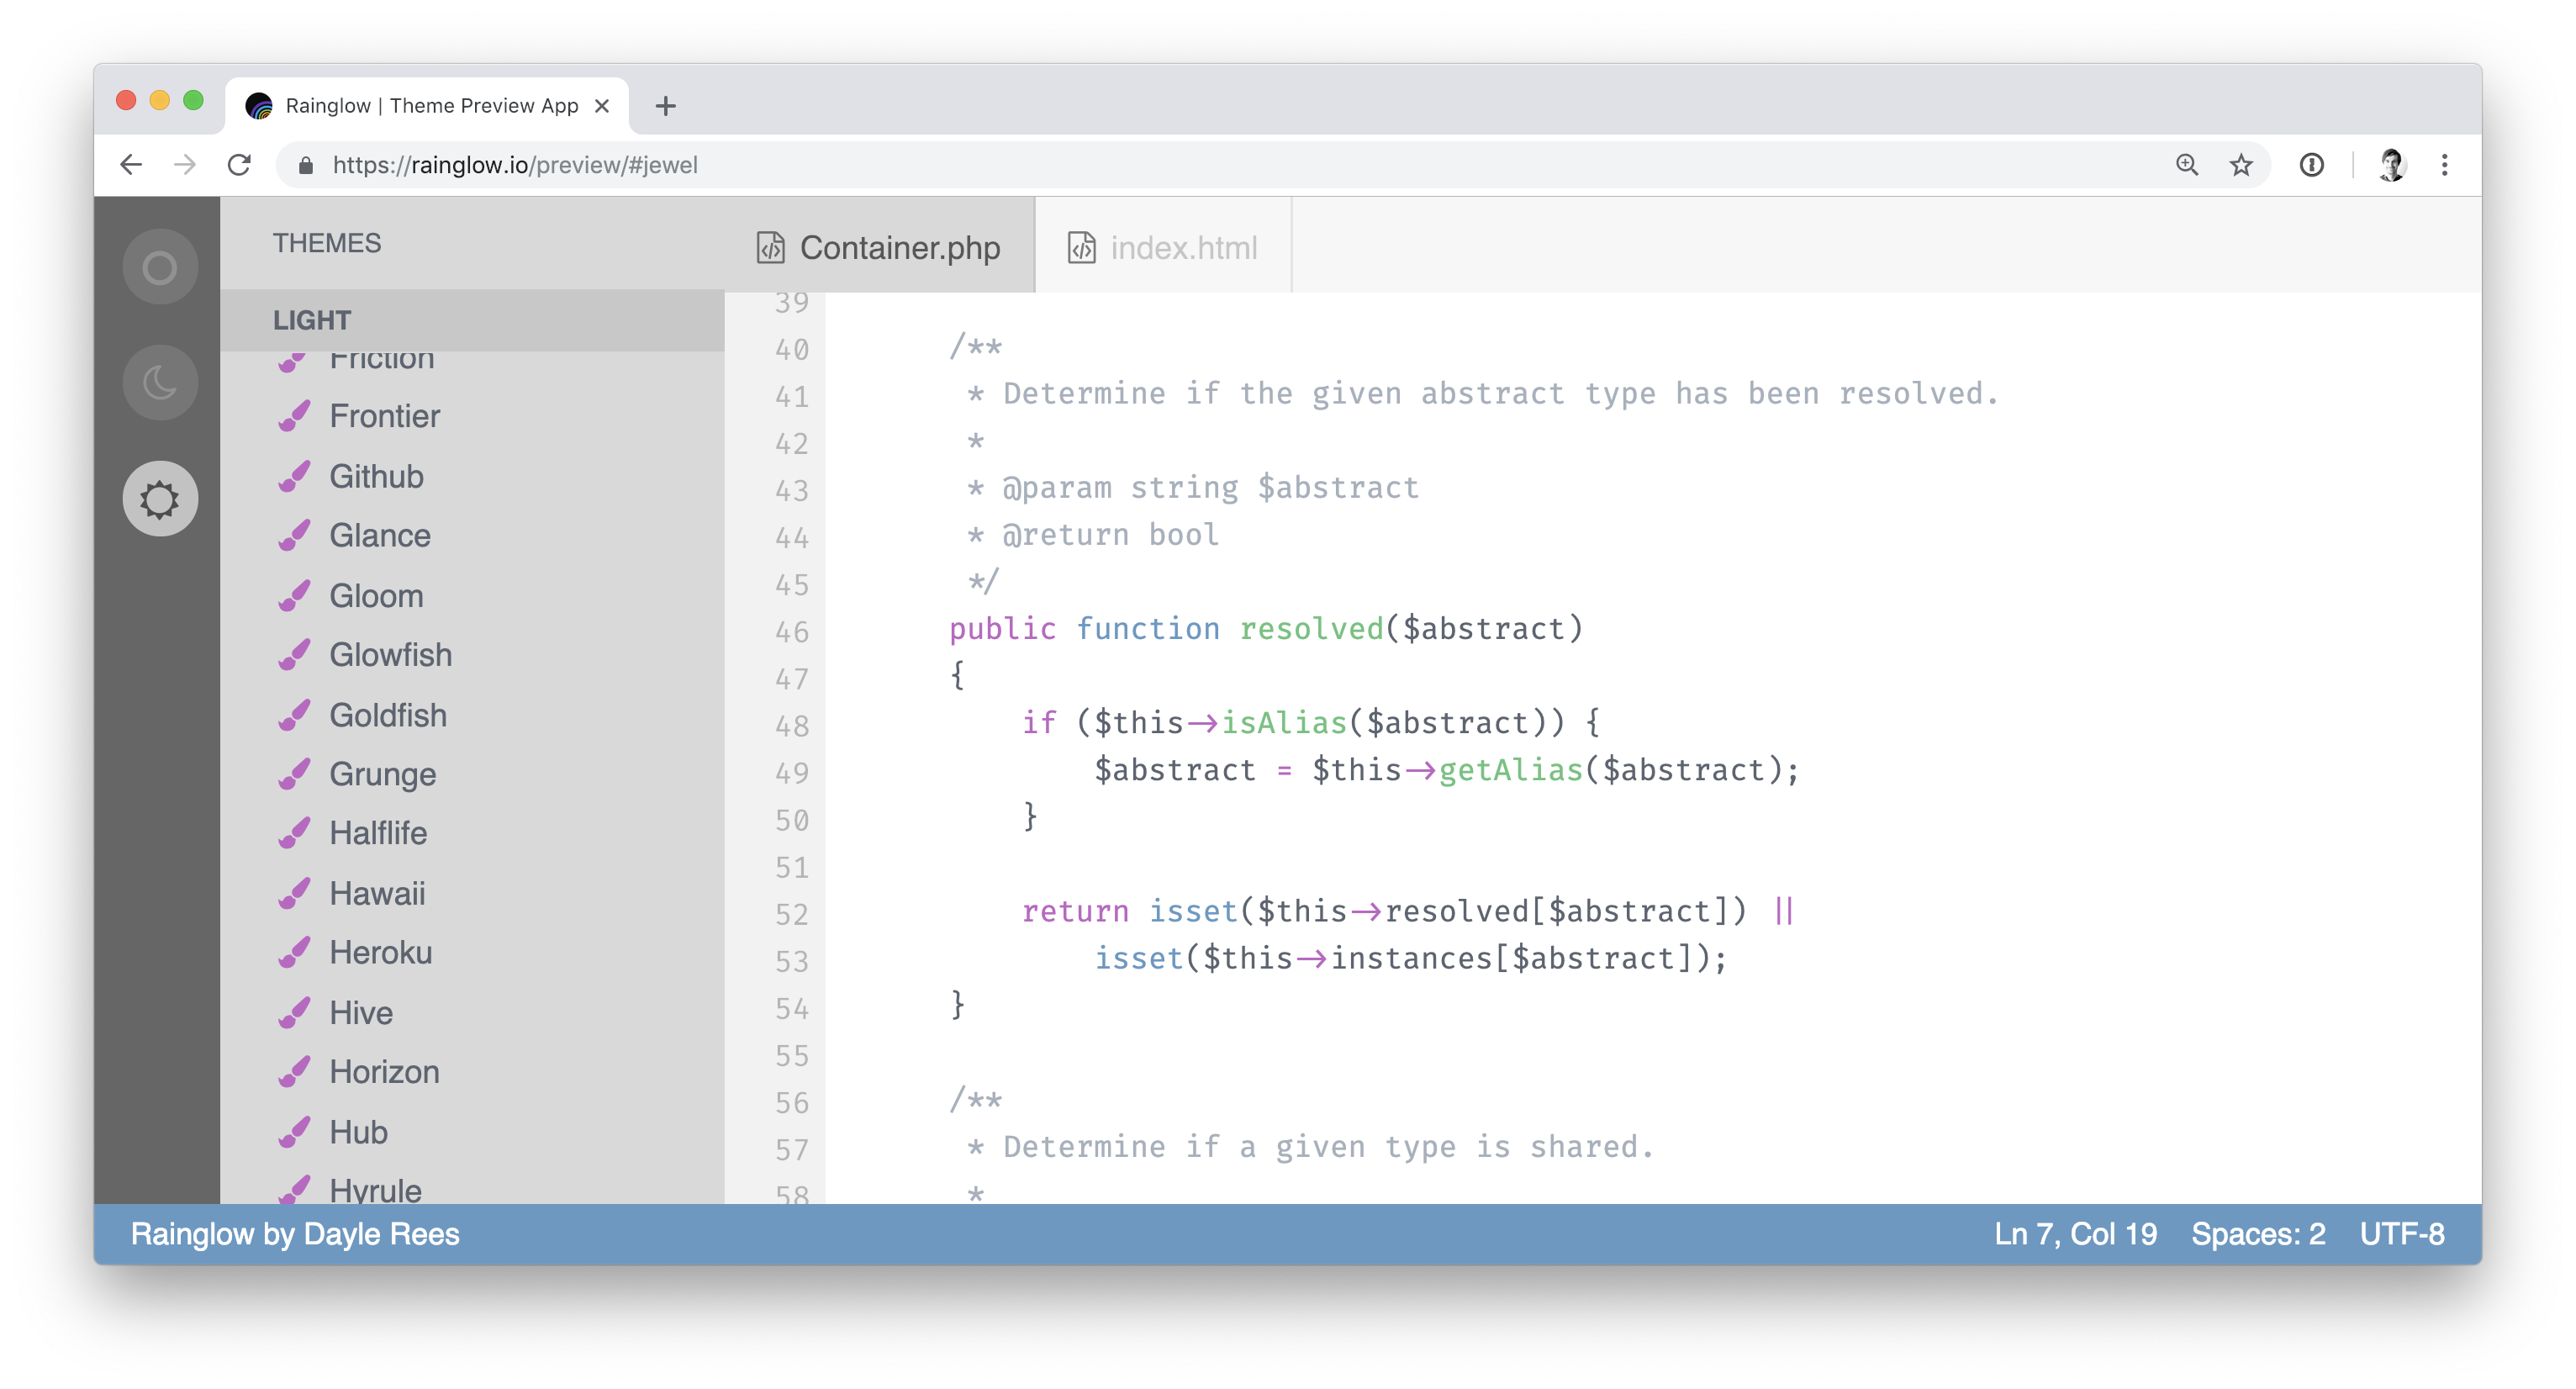The width and height of the screenshot is (2576, 1389).
Task: Select the Container.php tab
Action: tap(879, 248)
